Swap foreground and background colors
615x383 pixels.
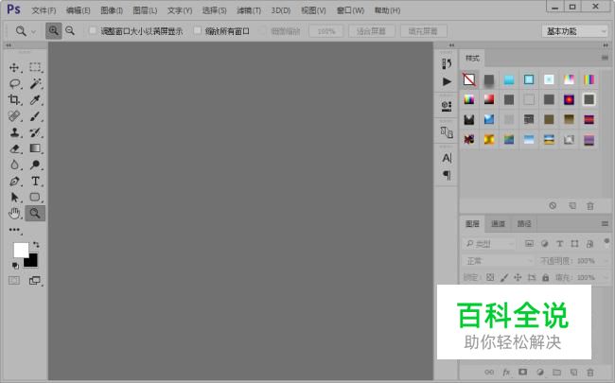pos(36,245)
